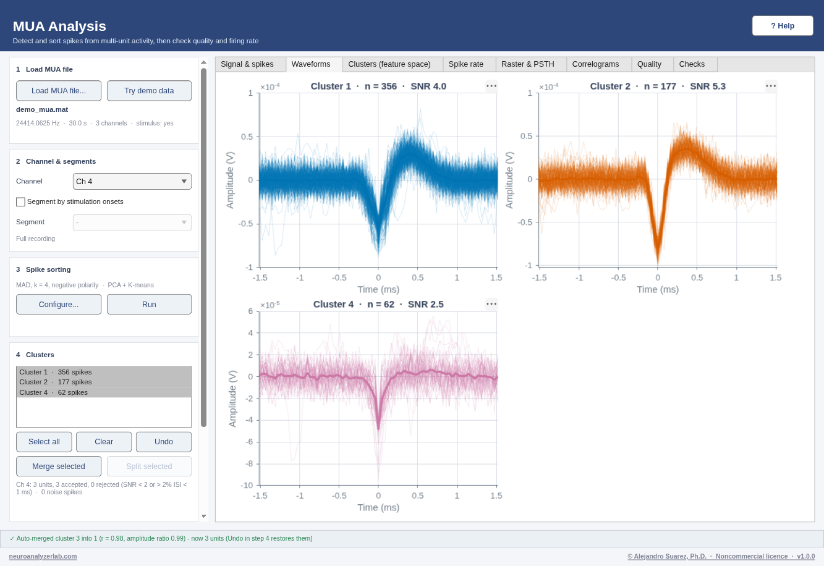Click Cluster 1 n = 356 SNR 4.0 title
Image resolution: width=824 pixels, height=566 pixels.
378,86
